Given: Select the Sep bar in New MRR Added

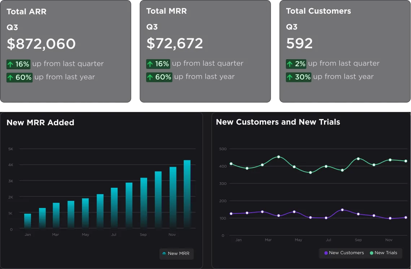Looking at the screenshot, I should coord(144,203).
